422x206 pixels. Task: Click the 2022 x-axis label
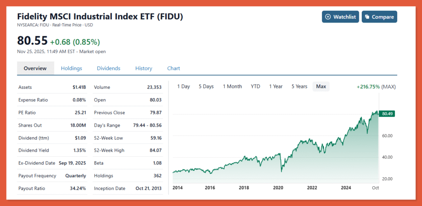(312, 188)
